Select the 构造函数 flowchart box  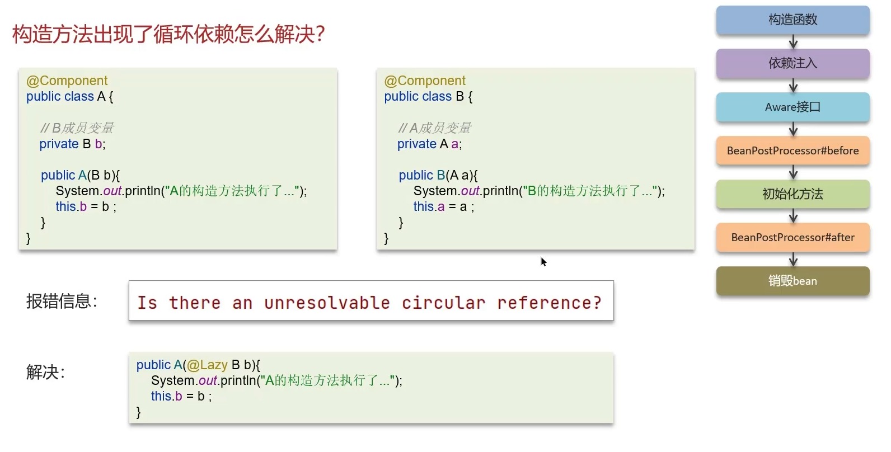click(x=792, y=20)
